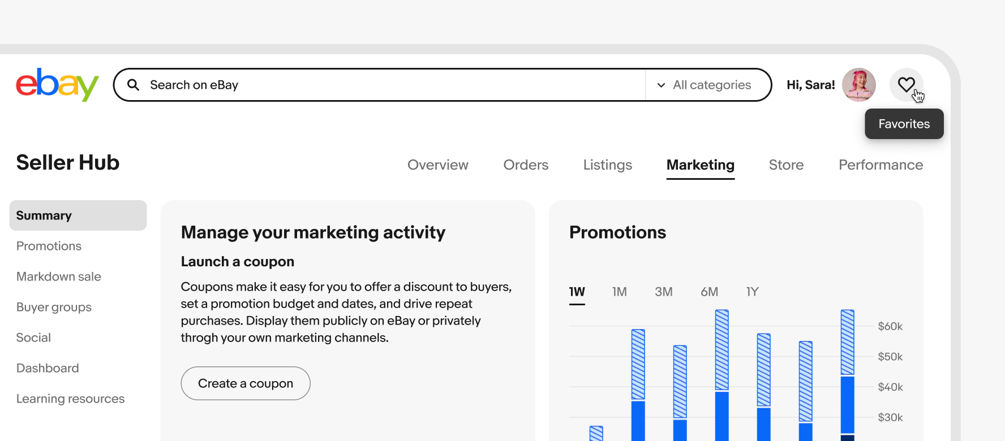Switch to the Listings tab
Image resolution: width=1005 pixels, height=441 pixels.
(608, 165)
